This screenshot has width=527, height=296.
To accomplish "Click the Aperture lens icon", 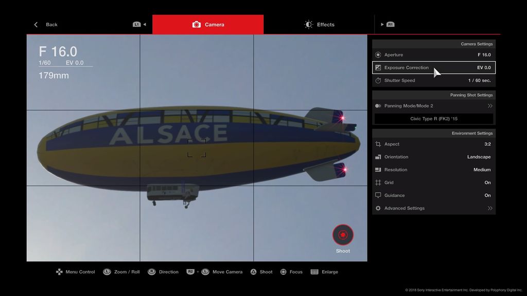I will (378, 55).
